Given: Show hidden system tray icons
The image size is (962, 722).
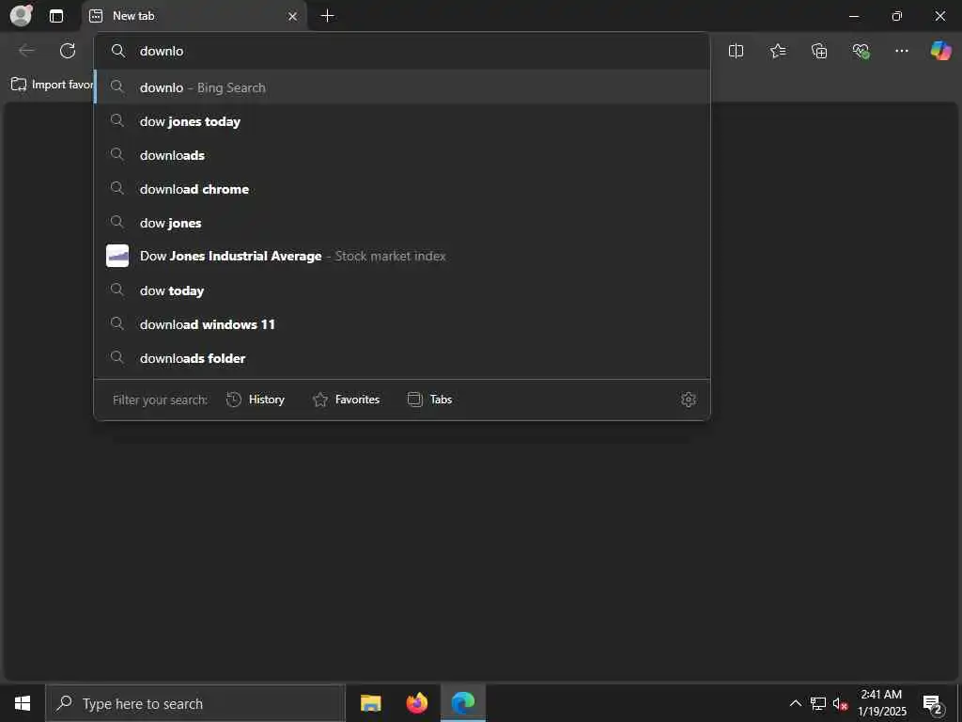Looking at the screenshot, I should coord(795,703).
